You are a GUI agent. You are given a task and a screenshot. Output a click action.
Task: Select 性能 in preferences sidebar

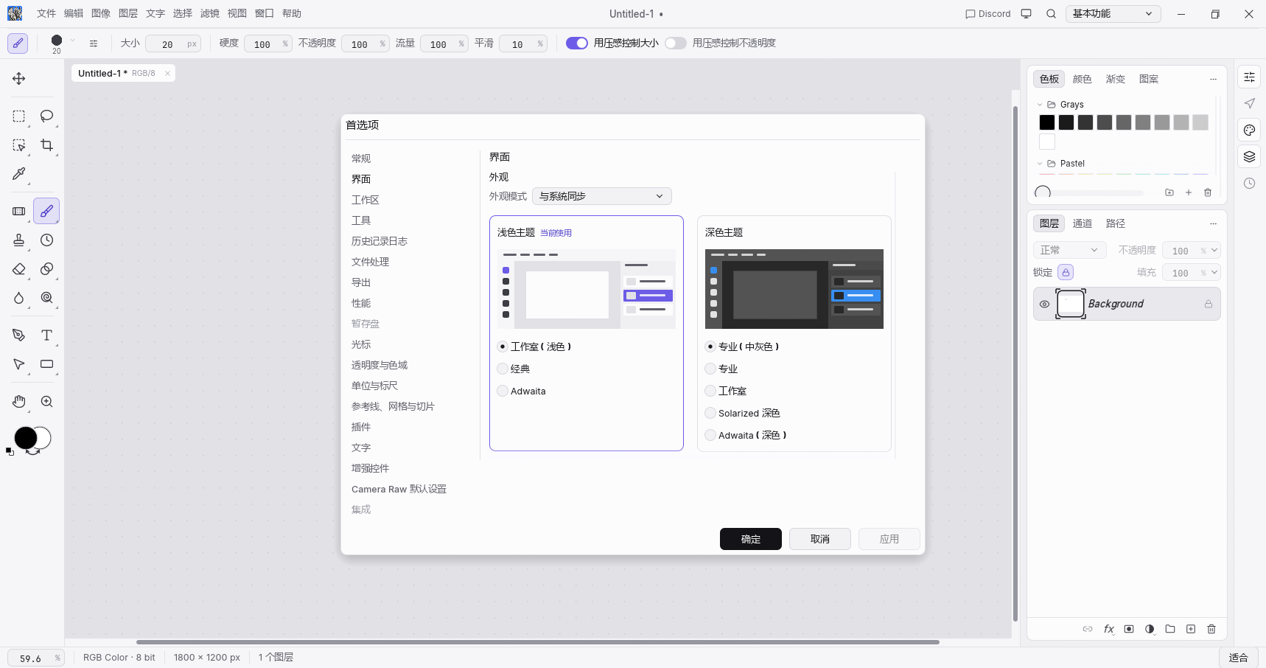pyautogui.click(x=361, y=303)
